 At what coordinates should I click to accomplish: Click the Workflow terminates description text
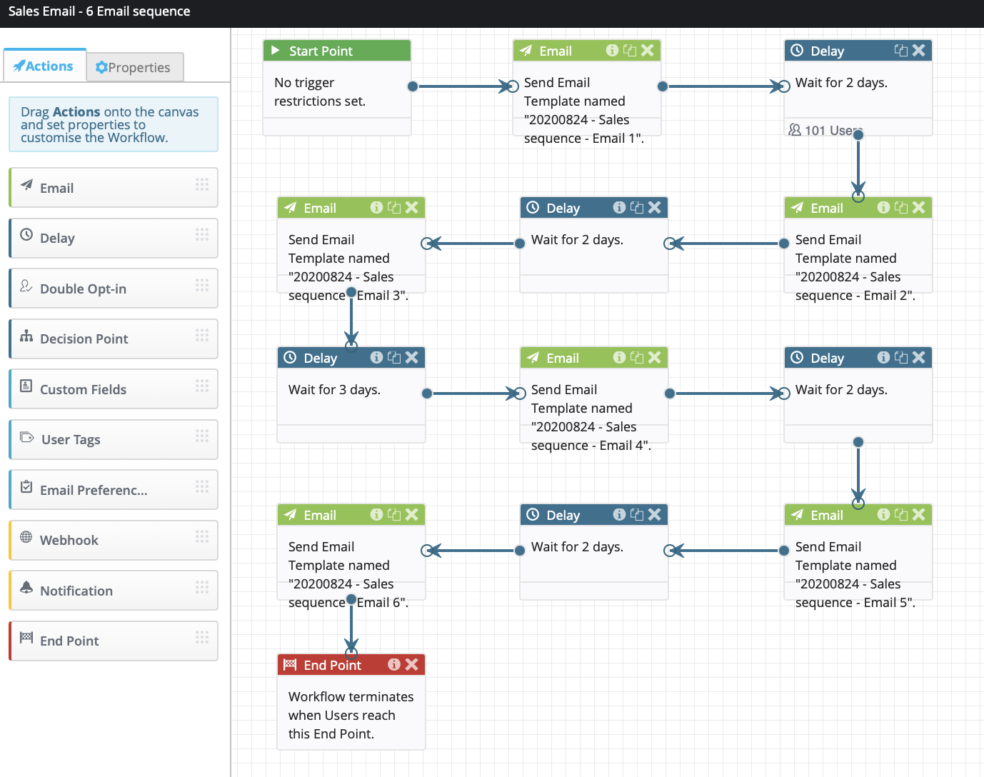coord(351,715)
